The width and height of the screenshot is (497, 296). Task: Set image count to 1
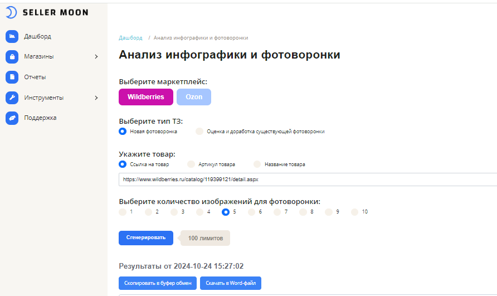click(123, 212)
